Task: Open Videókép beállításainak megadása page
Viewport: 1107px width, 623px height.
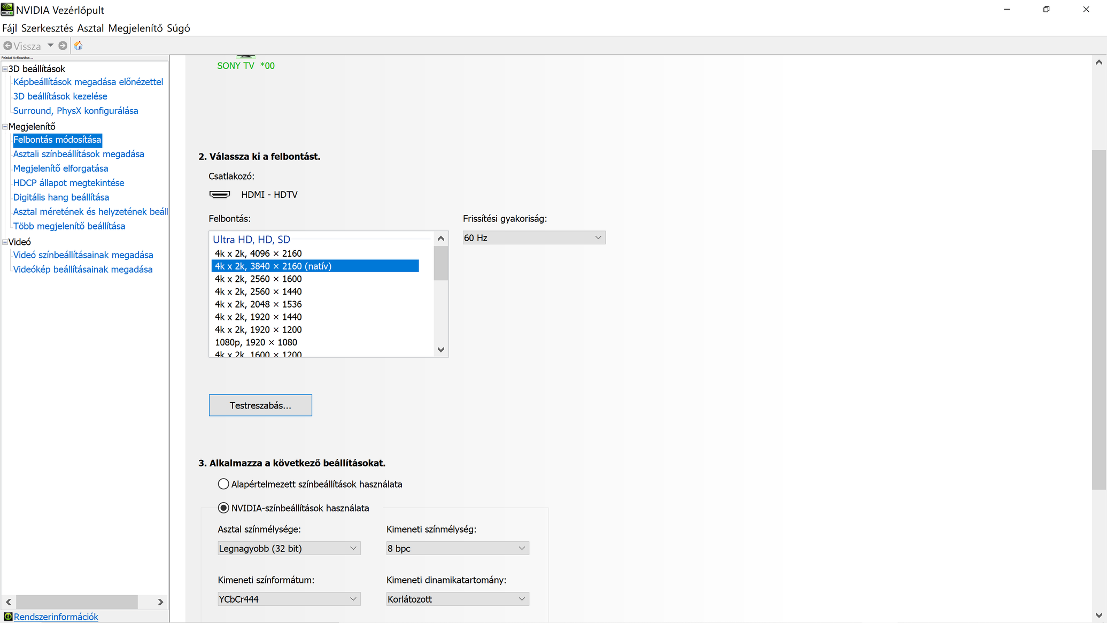Action: pyautogui.click(x=83, y=270)
